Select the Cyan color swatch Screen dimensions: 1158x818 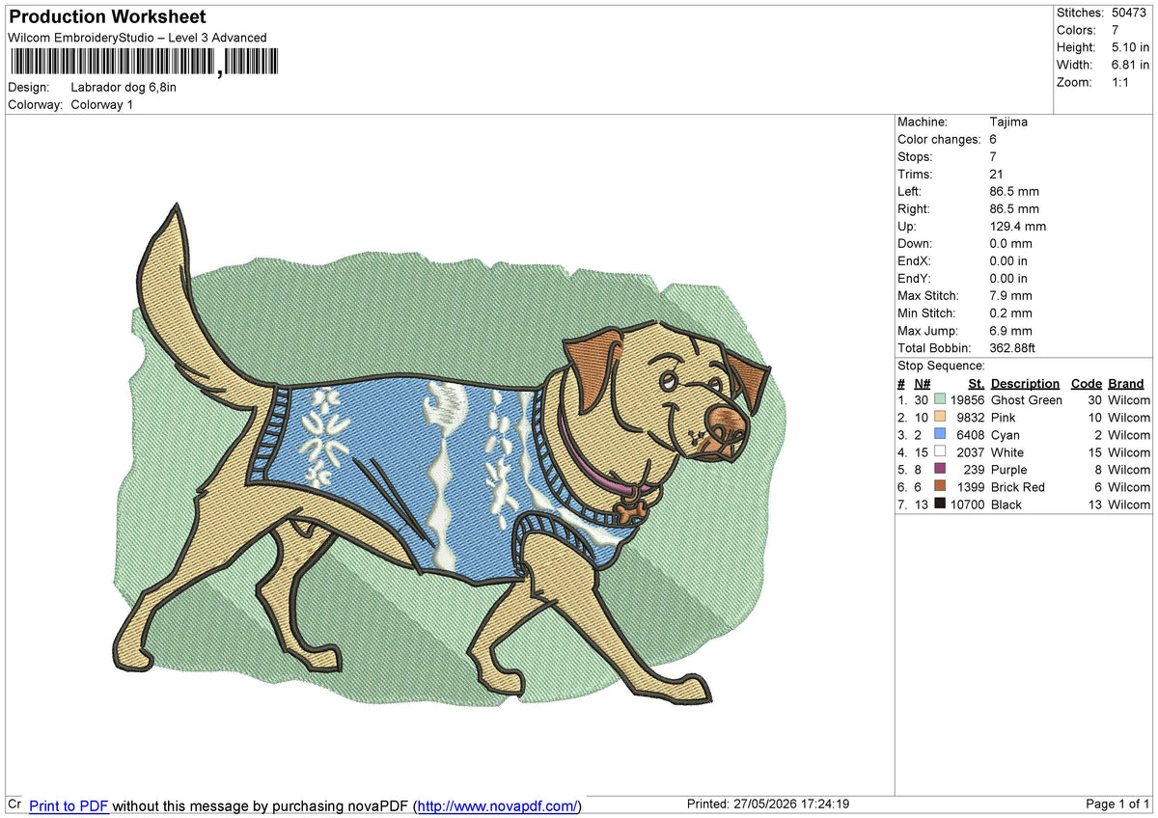pos(940,435)
